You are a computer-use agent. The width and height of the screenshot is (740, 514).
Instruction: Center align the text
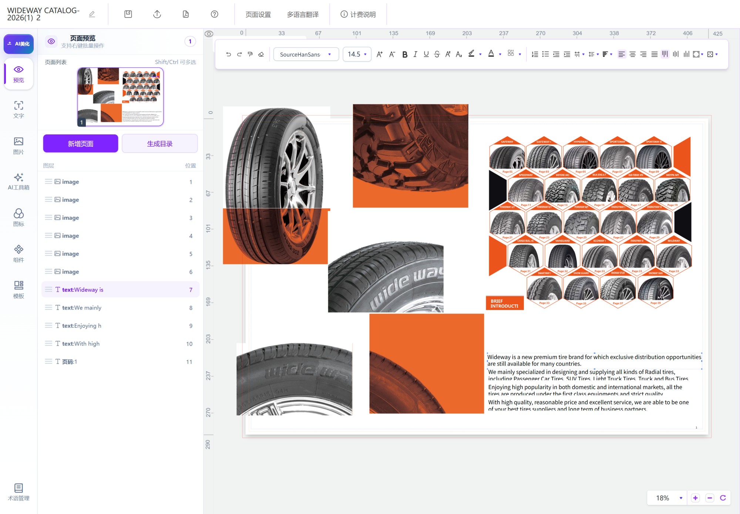(633, 54)
